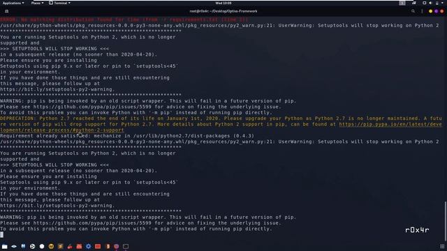Viewport: 447px width, 251px height.
Task: Minimize the terminal with the yellow button
Action: point(430,11)
